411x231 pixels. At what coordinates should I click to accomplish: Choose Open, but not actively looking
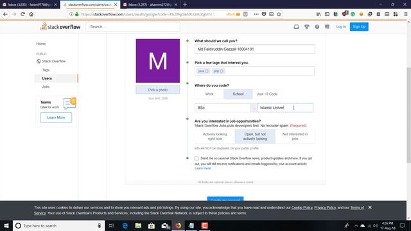(255, 137)
